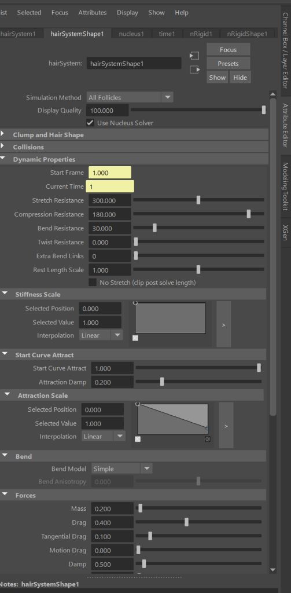Open Attraction Scale ramp in larger editor
This screenshot has height=593, width=291.
click(226, 426)
